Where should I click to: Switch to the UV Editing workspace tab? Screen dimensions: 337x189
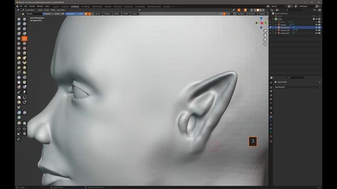85,7
